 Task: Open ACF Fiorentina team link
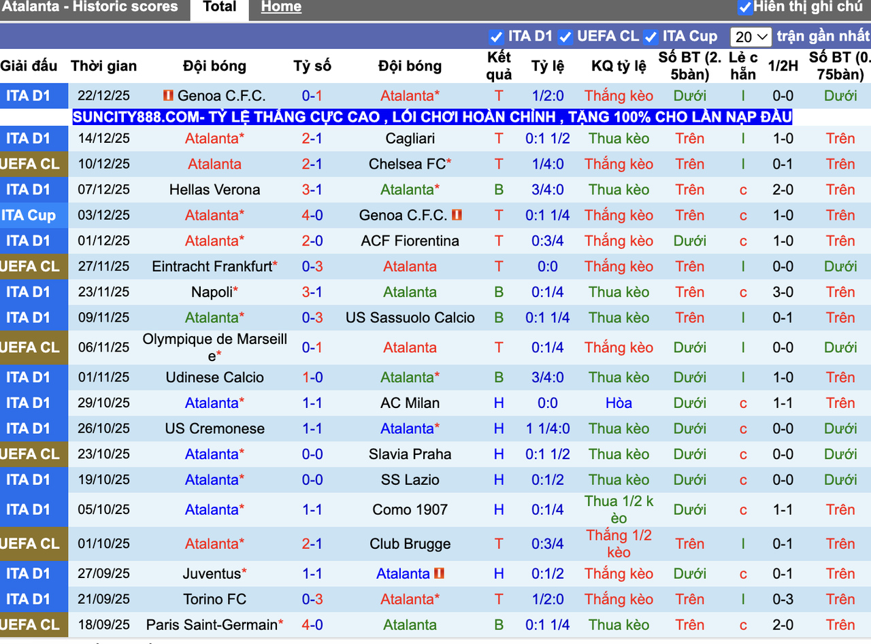tap(410, 241)
